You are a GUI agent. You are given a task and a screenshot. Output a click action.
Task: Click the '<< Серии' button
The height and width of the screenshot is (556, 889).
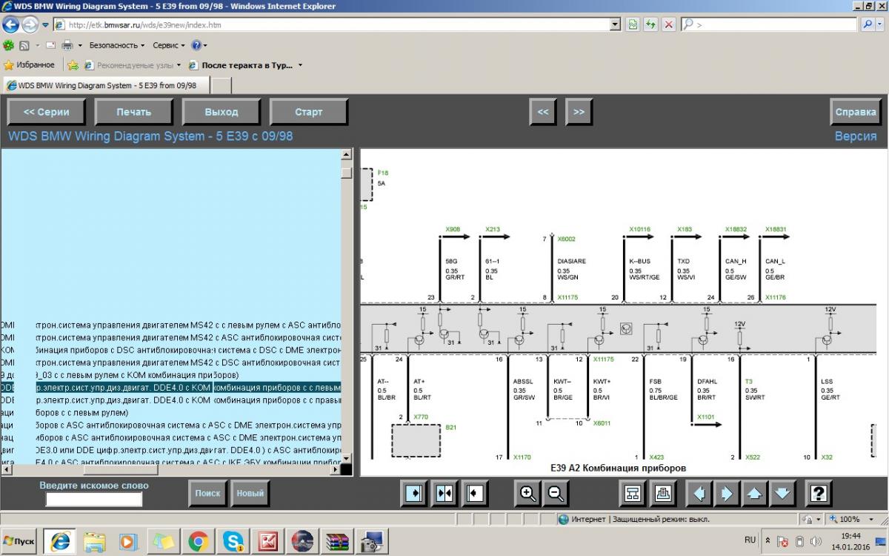point(47,112)
